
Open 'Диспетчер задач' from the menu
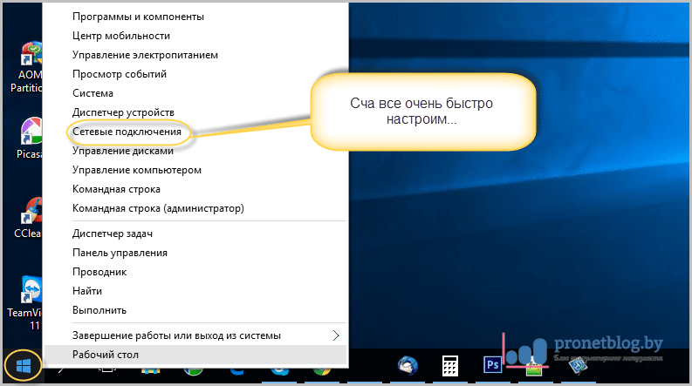[113, 234]
